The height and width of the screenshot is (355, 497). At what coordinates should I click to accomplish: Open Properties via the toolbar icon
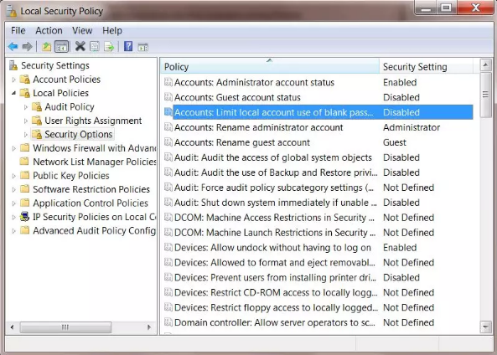[x=95, y=47]
